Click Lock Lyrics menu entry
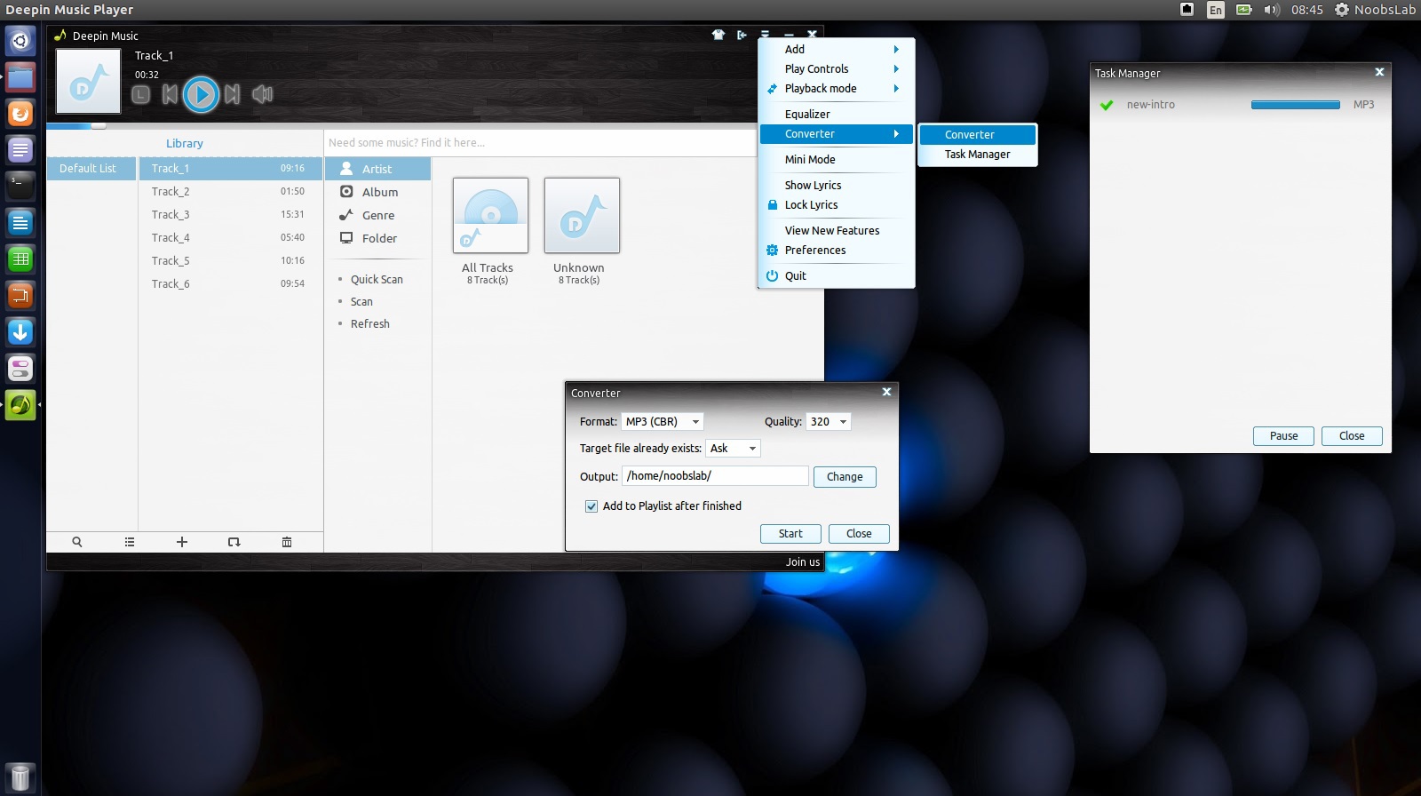 pos(837,204)
